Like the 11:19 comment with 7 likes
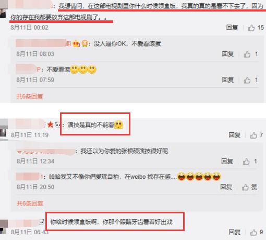The image size is (266, 240). click(x=253, y=135)
